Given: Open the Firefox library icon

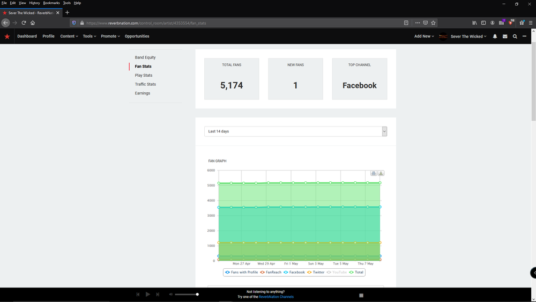Looking at the screenshot, I should (474, 23).
